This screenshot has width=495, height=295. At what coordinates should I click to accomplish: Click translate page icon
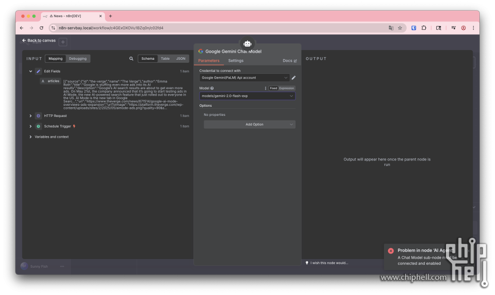(391, 28)
